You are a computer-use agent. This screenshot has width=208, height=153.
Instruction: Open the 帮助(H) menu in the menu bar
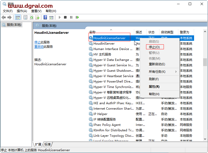pyautogui.click(x=51, y=11)
